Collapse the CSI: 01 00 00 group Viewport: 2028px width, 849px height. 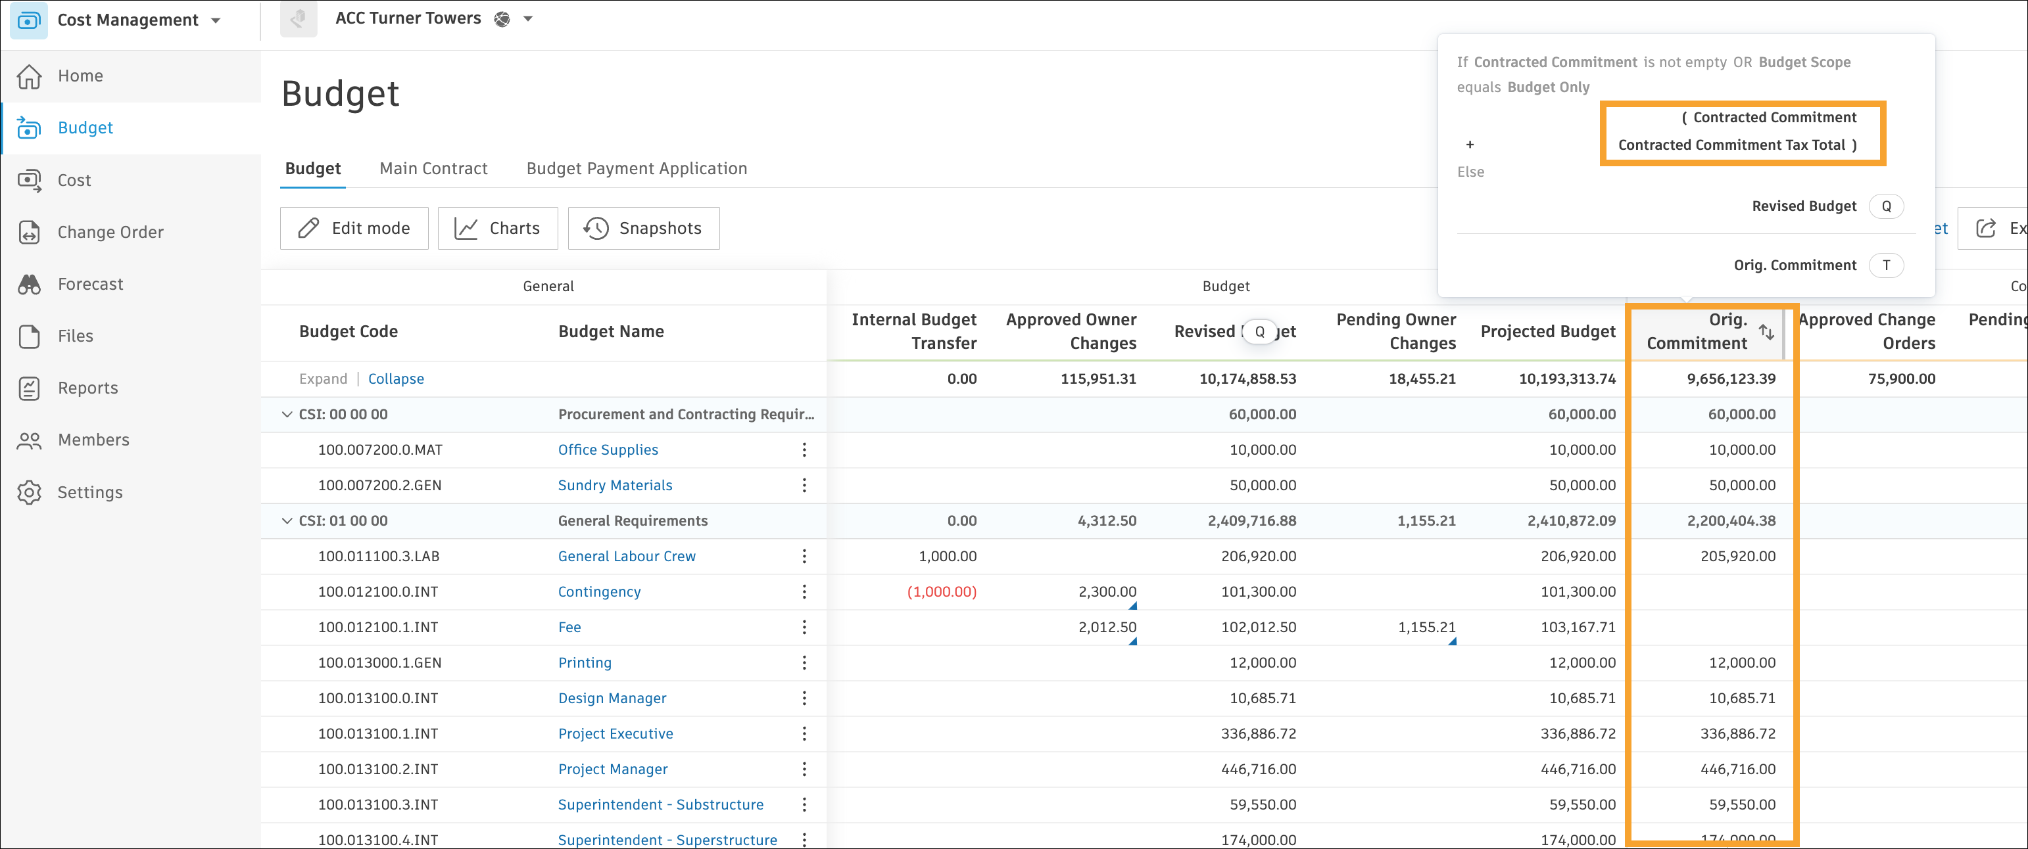point(287,521)
